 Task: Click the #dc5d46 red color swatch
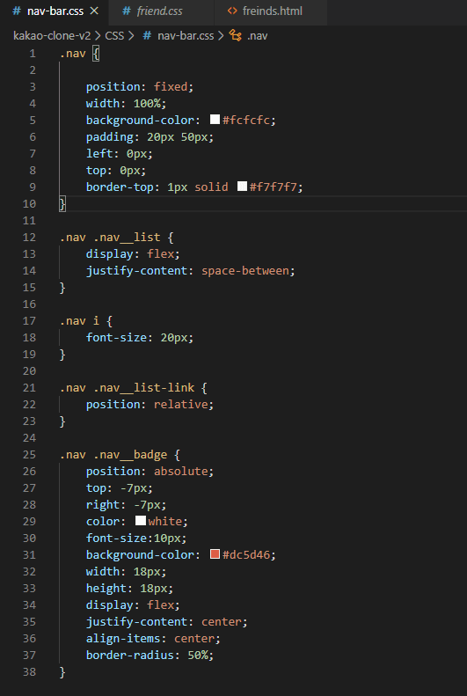(x=215, y=554)
